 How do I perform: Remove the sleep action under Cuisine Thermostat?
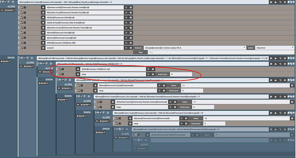pos(130,124)
